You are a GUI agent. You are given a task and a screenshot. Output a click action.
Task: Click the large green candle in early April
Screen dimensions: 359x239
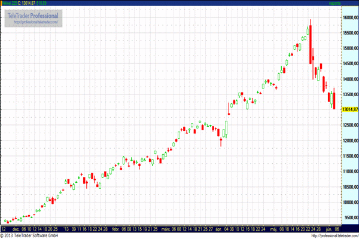point(226,128)
